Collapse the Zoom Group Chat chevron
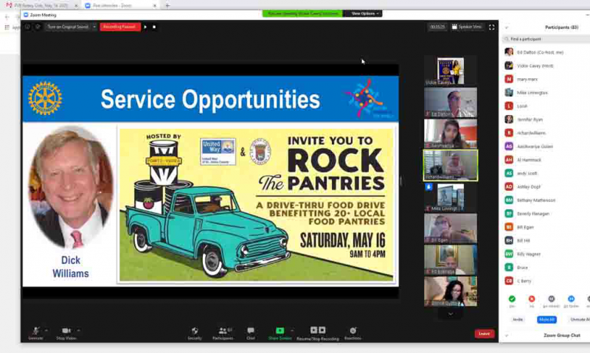 click(x=507, y=335)
